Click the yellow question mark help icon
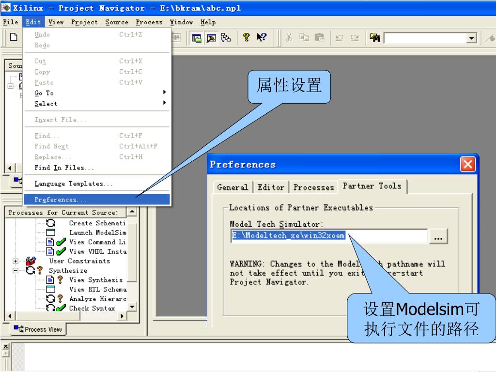Image resolution: width=496 pixels, height=372 pixels. [246, 37]
